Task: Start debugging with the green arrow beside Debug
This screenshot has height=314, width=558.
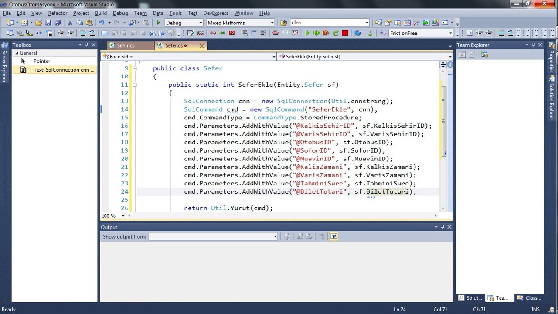Action: (158, 23)
